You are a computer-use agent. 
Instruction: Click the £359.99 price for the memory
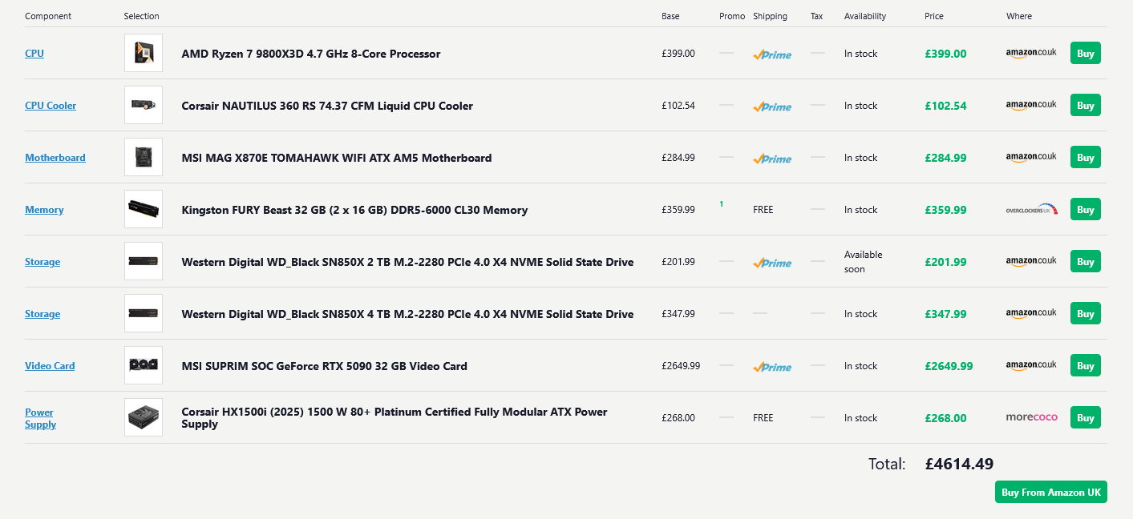click(945, 210)
